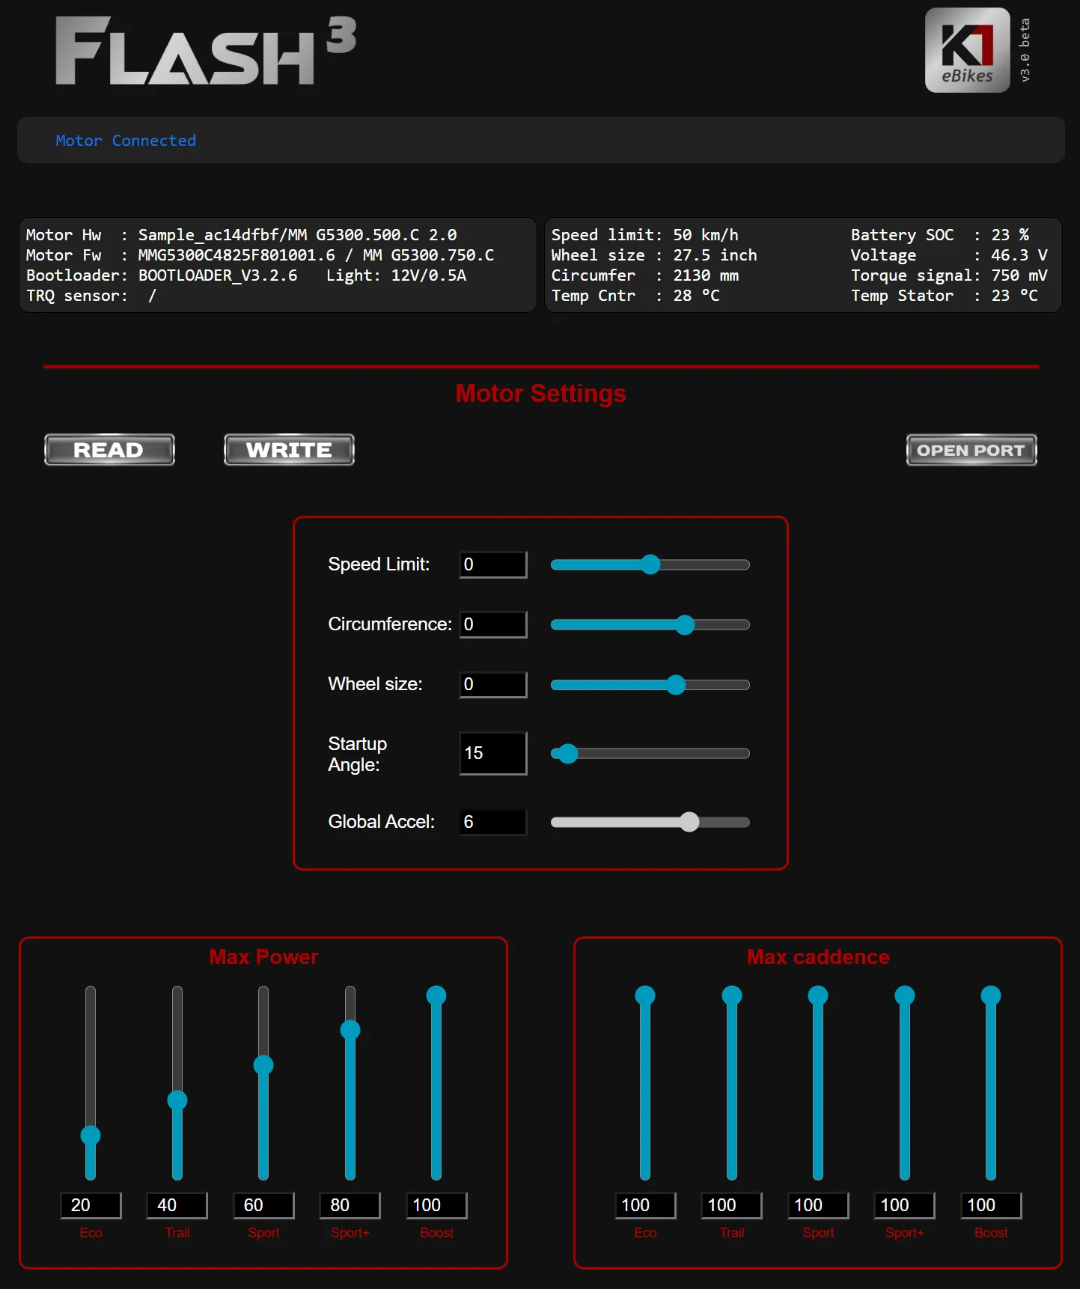This screenshot has width=1080, height=1289.
Task: Select Max caddence Sport+ value field
Action: pos(905,1205)
